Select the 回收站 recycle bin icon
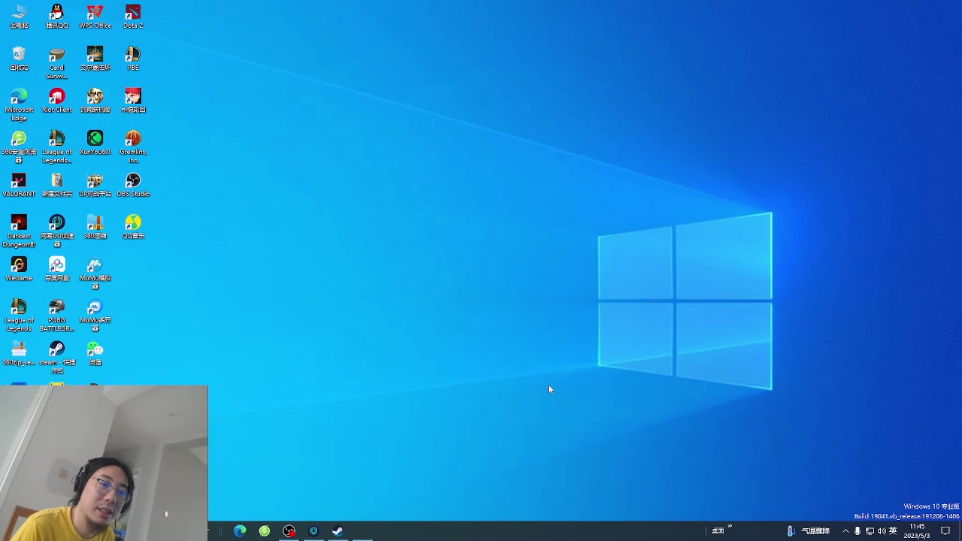This screenshot has width=962, height=541. tap(19, 59)
